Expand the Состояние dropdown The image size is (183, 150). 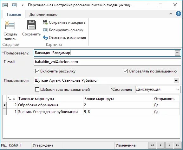(177, 90)
